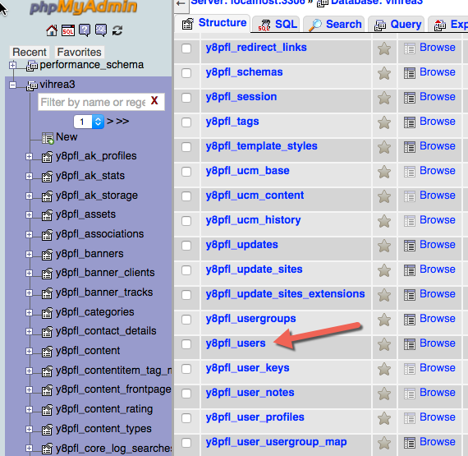Viewport: 468px width, 456px height.
Task: Select the y8pfl_usergroups row checkbox
Action: (186, 320)
